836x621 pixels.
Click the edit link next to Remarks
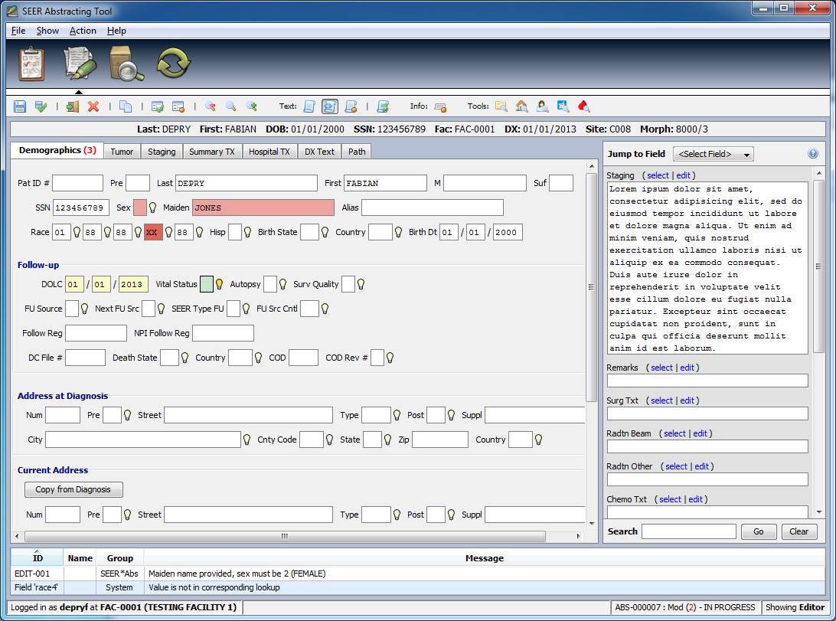pos(687,368)
